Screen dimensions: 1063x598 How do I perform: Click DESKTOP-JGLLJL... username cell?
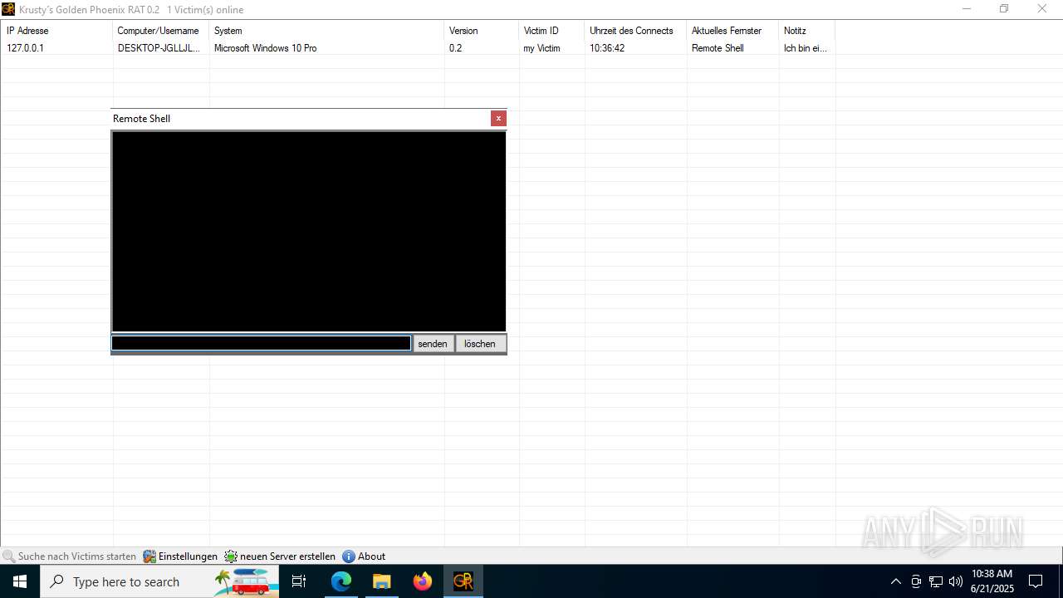[x=159, y=48]
